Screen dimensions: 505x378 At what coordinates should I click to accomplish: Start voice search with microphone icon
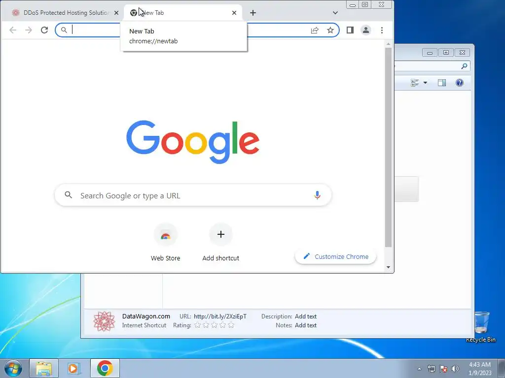(x=317, y=195)
